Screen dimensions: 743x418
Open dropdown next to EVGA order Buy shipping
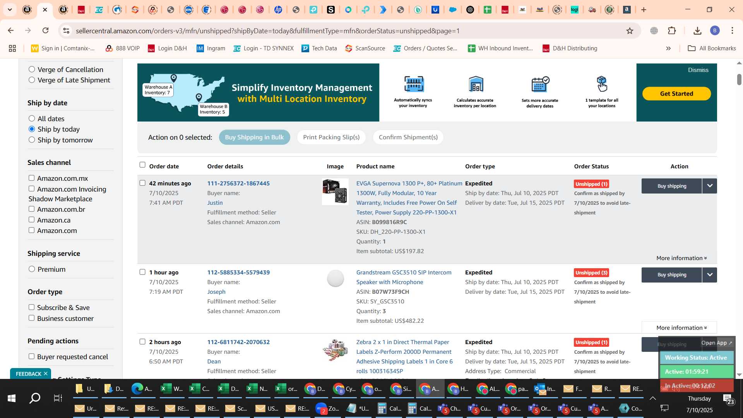pos(710,186)
